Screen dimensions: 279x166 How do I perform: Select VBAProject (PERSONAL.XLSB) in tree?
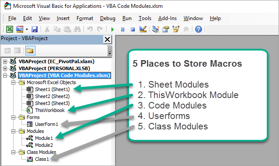point(54,68)
